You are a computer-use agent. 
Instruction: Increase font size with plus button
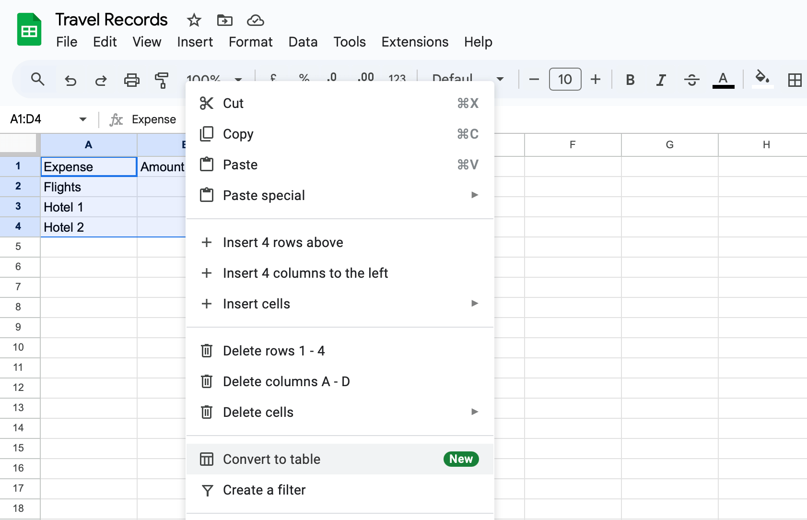[595, 80]
